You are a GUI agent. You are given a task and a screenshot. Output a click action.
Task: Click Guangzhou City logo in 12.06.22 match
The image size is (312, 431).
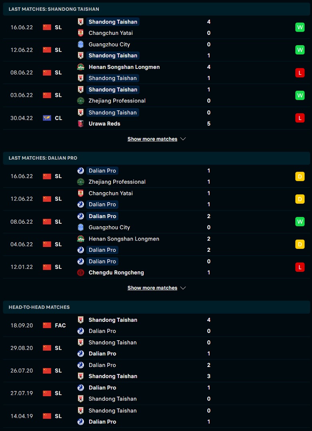point(80,44)
